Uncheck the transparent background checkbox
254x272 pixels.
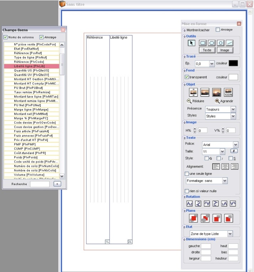(187, 77)
